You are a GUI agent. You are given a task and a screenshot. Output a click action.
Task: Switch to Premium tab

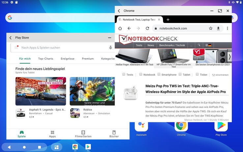(88, 59)
